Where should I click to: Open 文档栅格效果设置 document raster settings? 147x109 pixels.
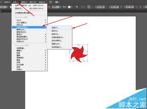[29, 13]
